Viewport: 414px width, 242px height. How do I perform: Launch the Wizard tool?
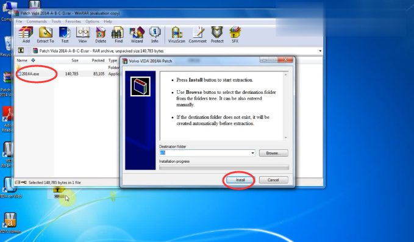click(137, 35)
